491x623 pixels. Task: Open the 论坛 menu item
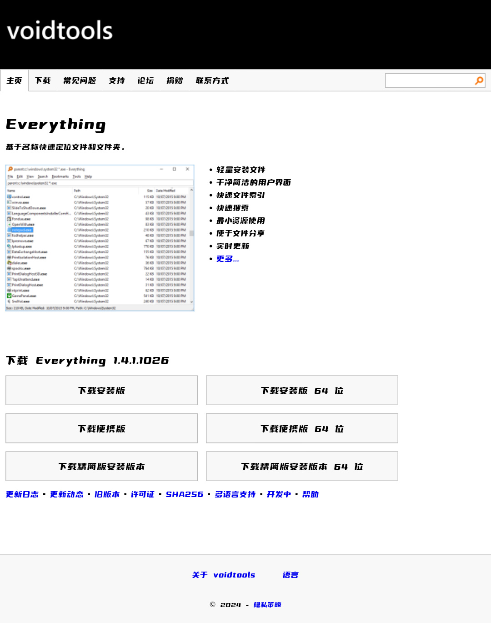[145, 80]
